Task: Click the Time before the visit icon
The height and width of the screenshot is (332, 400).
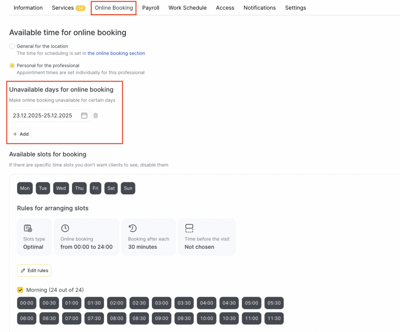Action: [189, 228]
